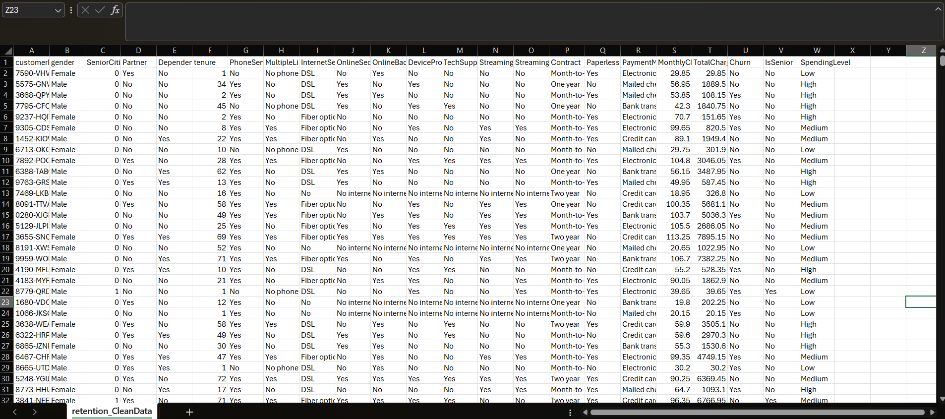This screenshot has height=419, width=945.
Task: Click horizontal scrollbar left arrow
Action: tap(586, 413)
